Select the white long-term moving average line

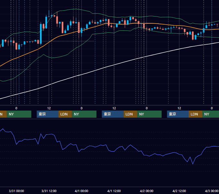click(114, 65)
